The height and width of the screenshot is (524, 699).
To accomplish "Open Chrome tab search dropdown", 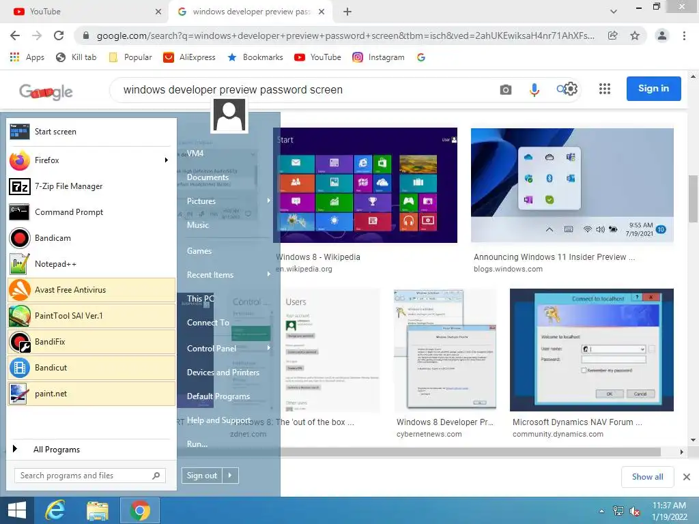I will coord(614,12).
